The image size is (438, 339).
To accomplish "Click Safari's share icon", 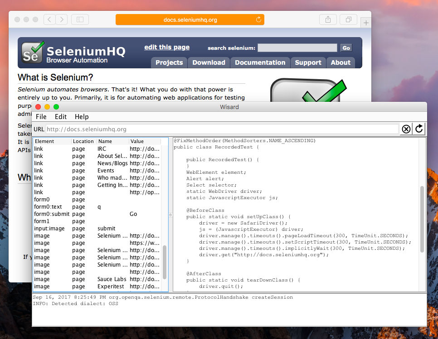I will pyautogui.click(x=328, y=19).
